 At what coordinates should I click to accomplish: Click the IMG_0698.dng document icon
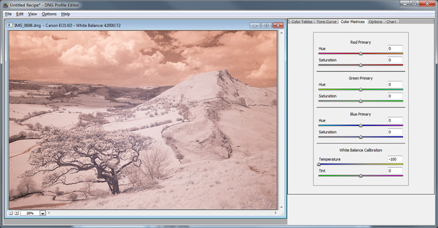(x=10, y=25)
